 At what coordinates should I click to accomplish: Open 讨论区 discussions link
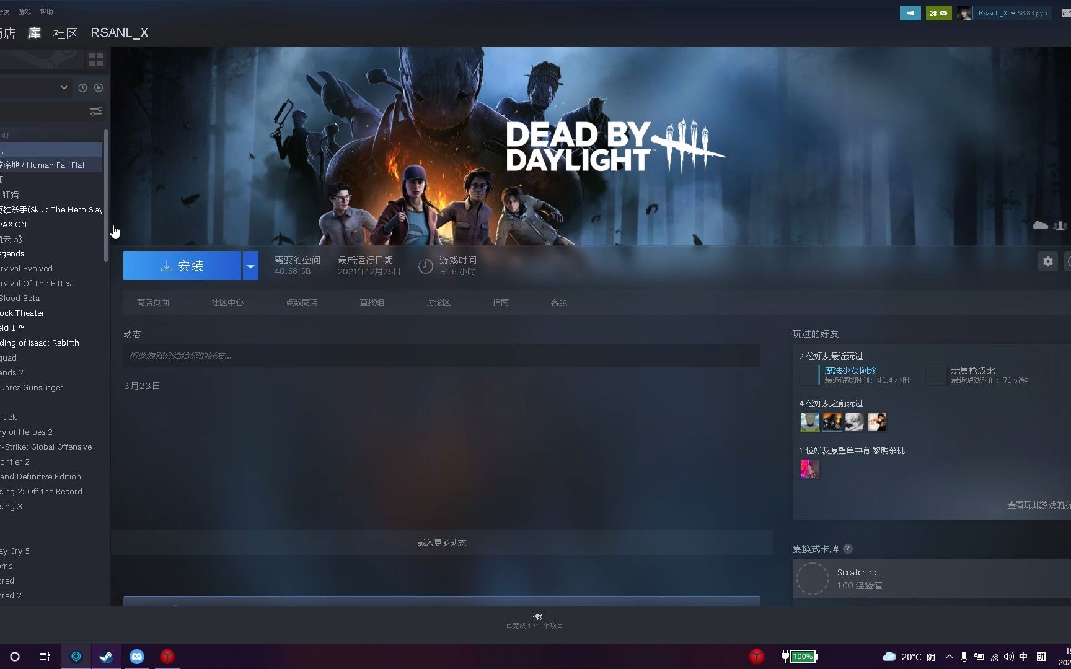pyautogui.click(x=438, y=302)
